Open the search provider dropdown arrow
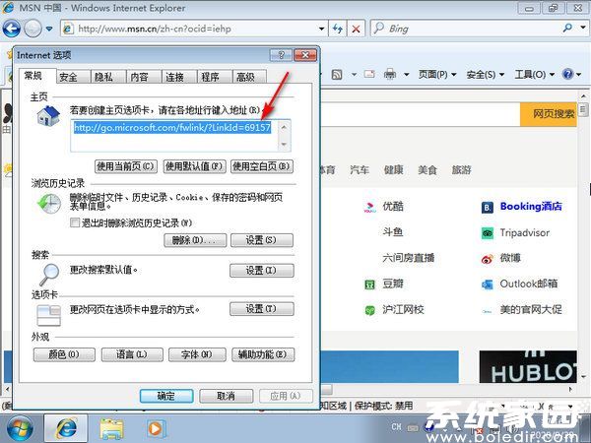591x443 pixels. [x=582, y=28]
